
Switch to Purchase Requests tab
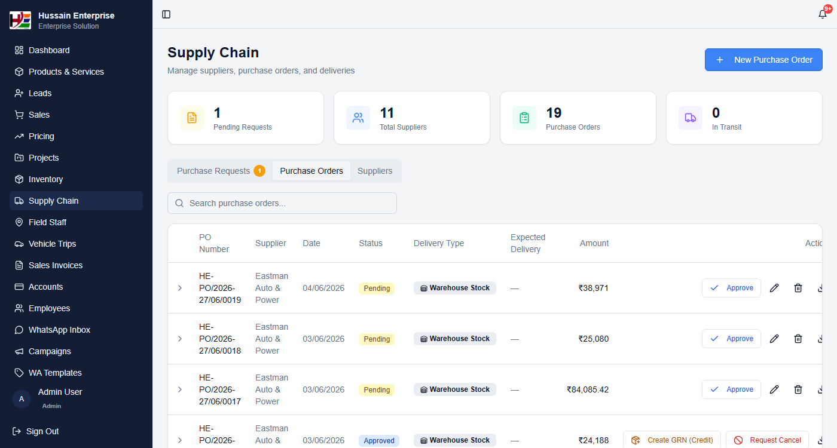(x=221, y=171)
